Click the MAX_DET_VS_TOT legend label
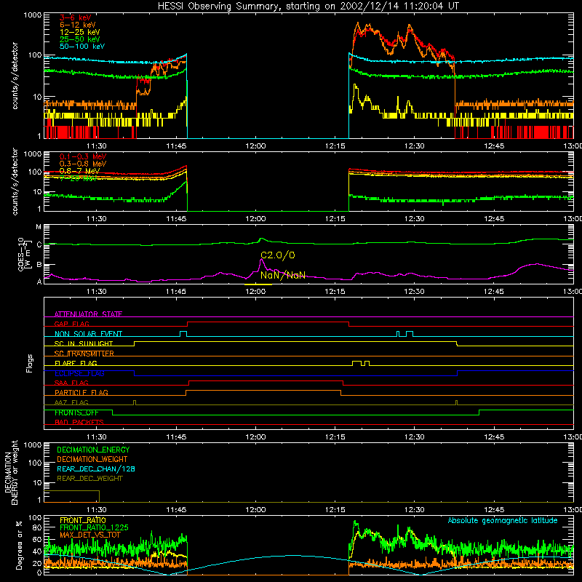This screenshot has height=582, width=582. tap(90, 535)
